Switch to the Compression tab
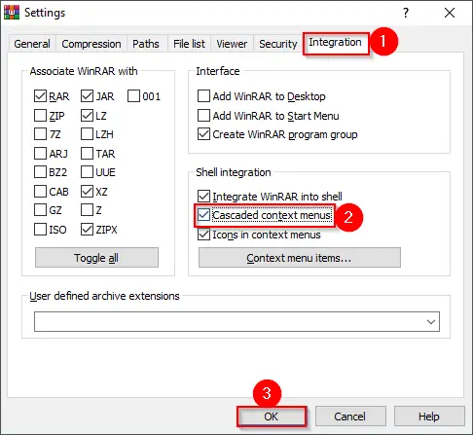This screenshot has height=435, width=473. [x=91, y=44]
